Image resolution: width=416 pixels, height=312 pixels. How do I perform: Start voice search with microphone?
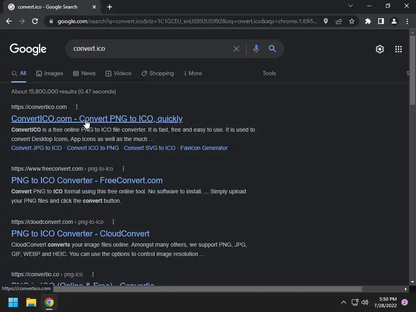click(x=256, y=49)
